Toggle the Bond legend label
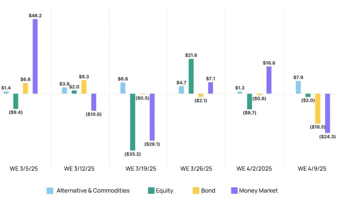Image resolution: width=337 pixels, height=209 pixels. coord(208,191)
